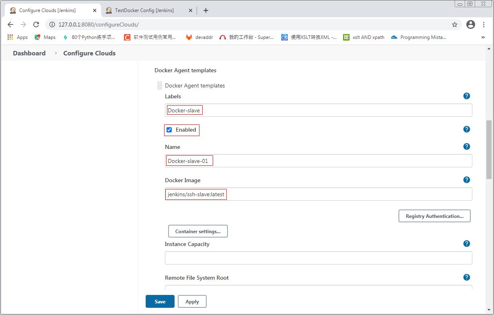Image resolution: width=494 pixels, height=315 pixels.
Task: Show help for Remote File System Root
Action: coord(466,277)
